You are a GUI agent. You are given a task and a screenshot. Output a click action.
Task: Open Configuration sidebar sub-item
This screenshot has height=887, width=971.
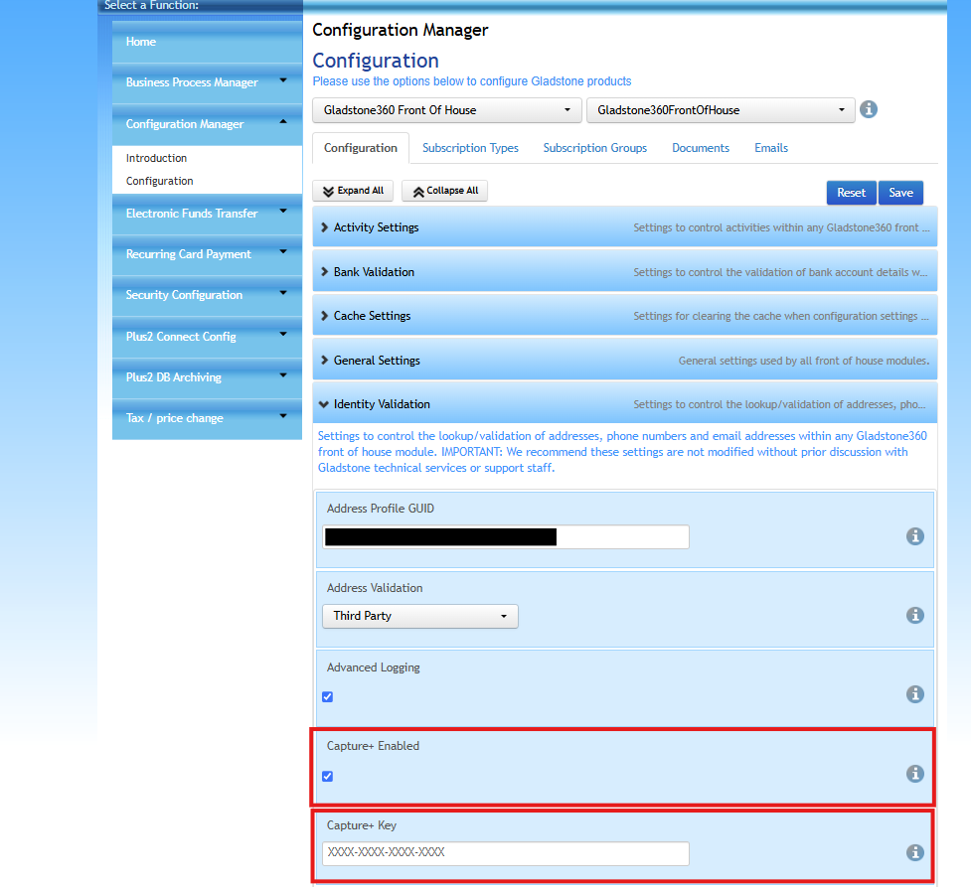[x=159, y=181]
